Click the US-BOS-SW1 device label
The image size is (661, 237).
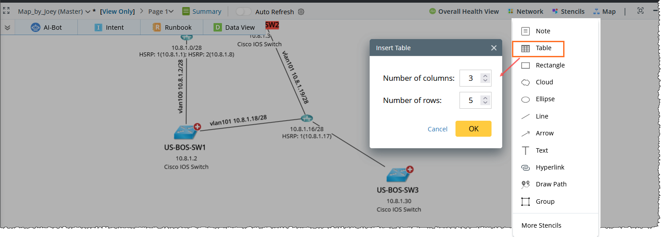tap(186, 147)
